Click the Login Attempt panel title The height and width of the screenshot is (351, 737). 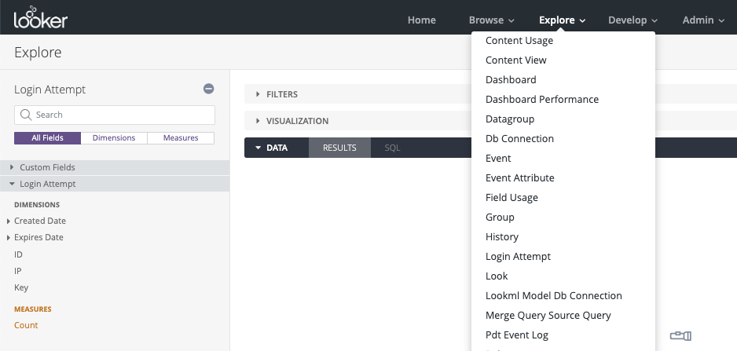[49, 90]
